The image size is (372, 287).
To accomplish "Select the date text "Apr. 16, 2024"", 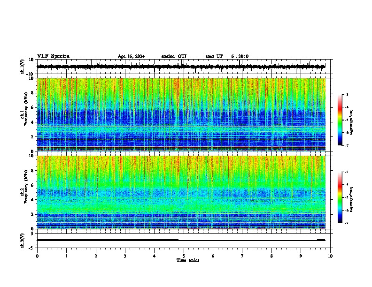I will (131, 56).
